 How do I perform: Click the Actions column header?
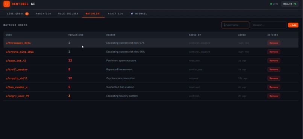273,35
